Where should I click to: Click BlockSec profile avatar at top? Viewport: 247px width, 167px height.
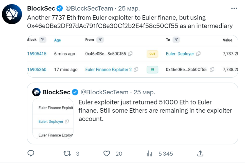tap(12, 14)
